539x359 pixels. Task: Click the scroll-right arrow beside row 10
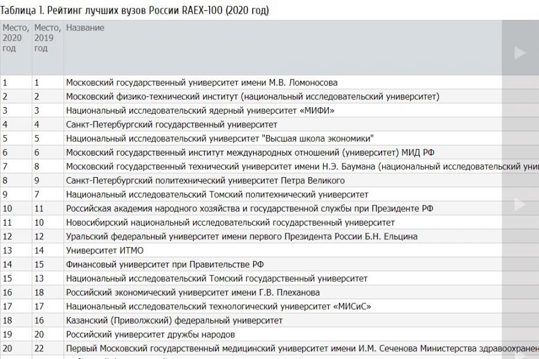click(520, 205)
